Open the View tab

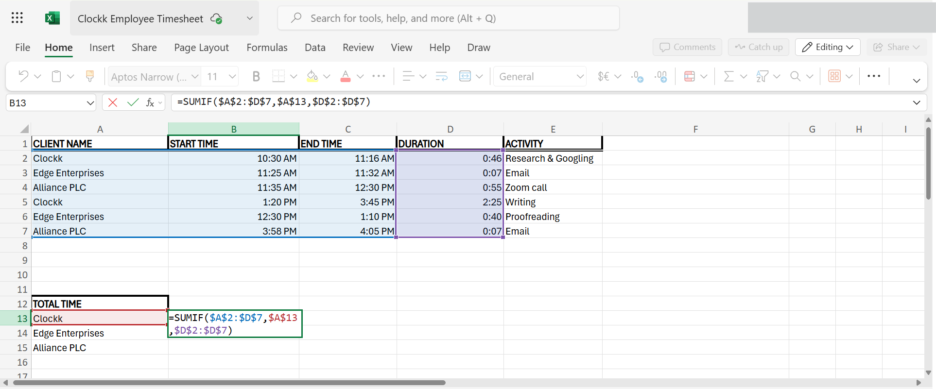pos(401,48)
